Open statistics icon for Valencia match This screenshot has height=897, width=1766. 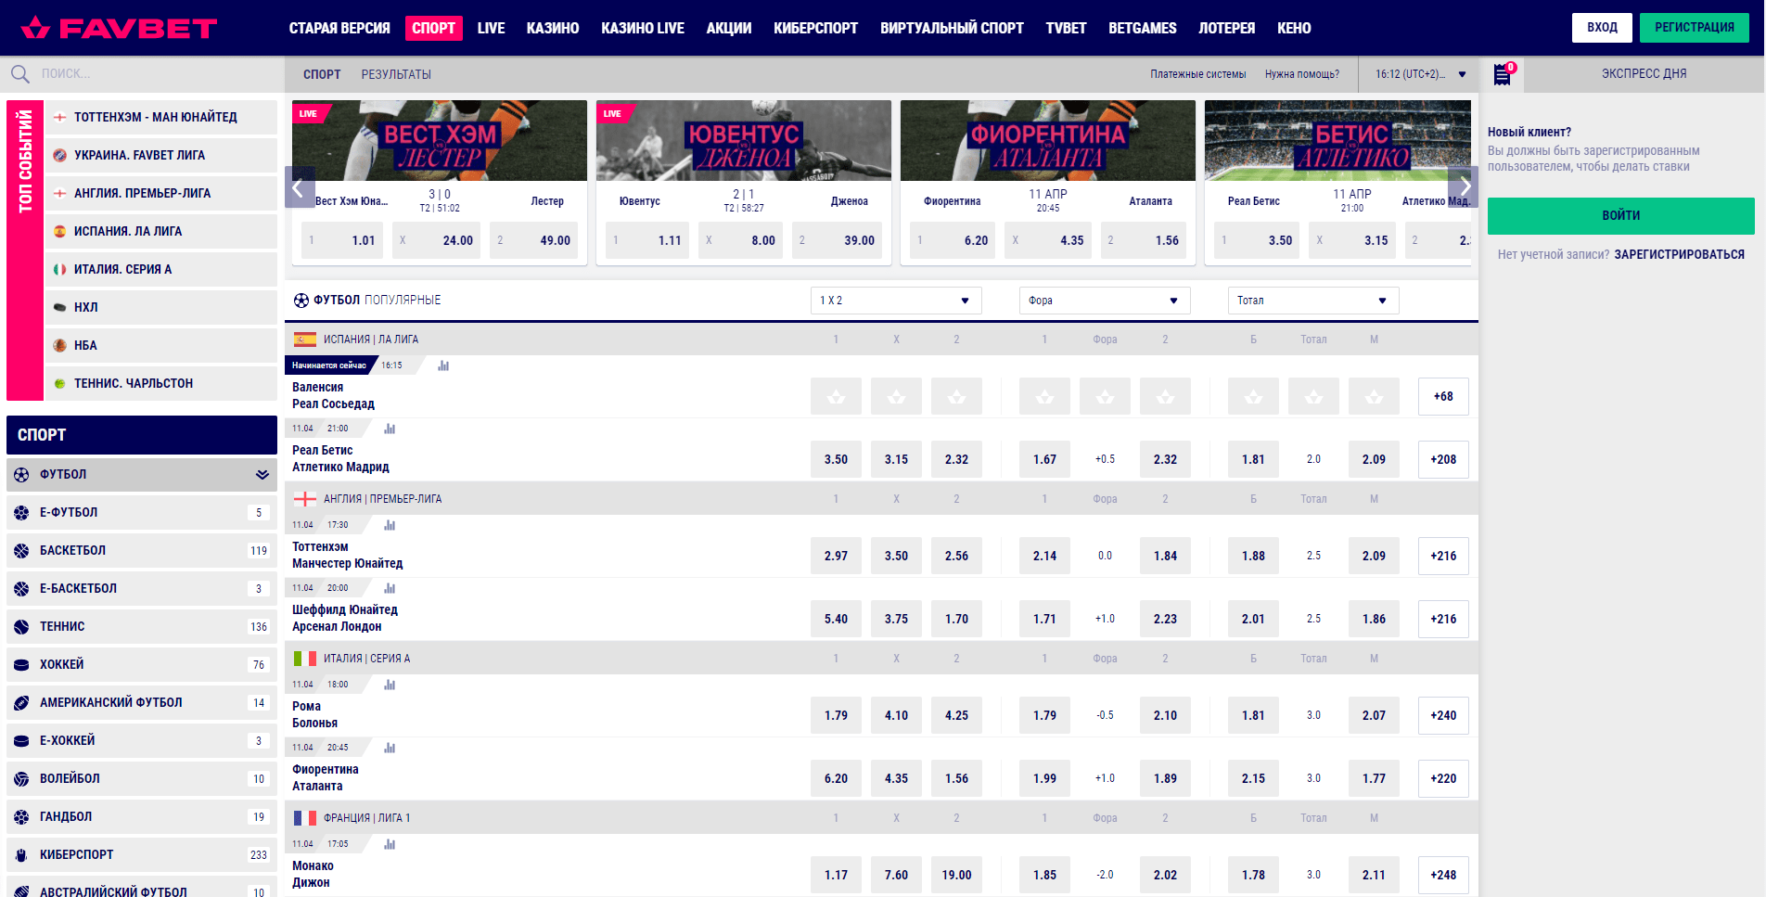click(x=443, y=365)
